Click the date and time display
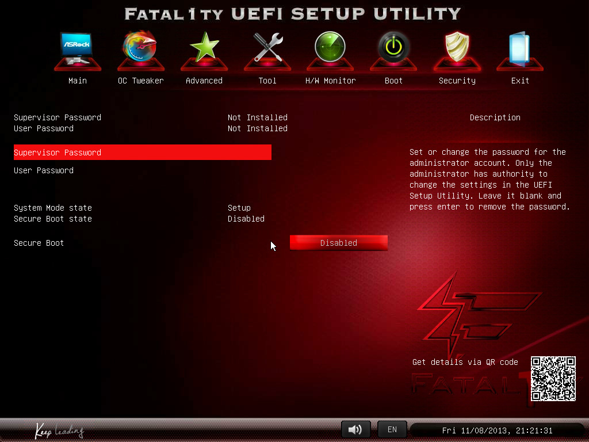The height and width of the screenshot is (442, 589). coord(497,430)
